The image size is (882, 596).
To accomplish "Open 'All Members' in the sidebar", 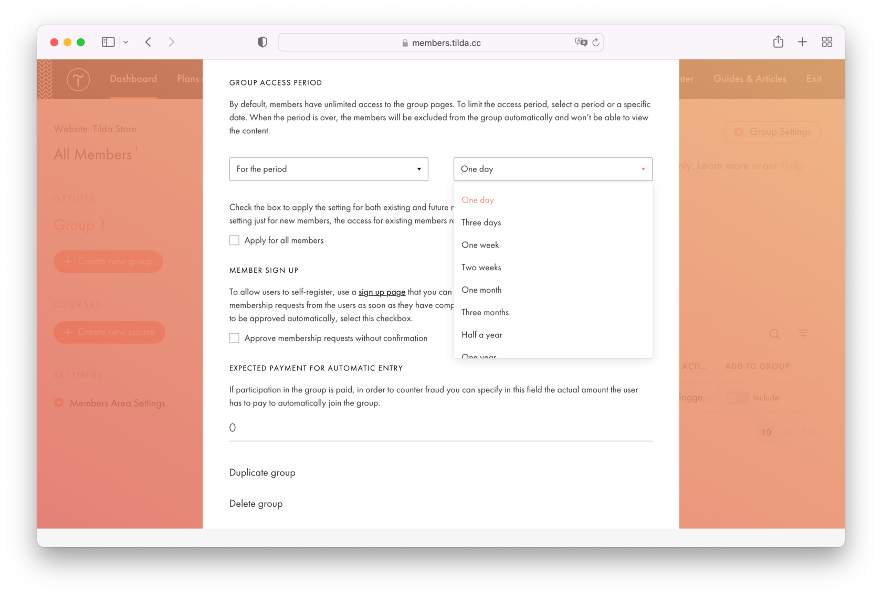I will coord(93,154).
